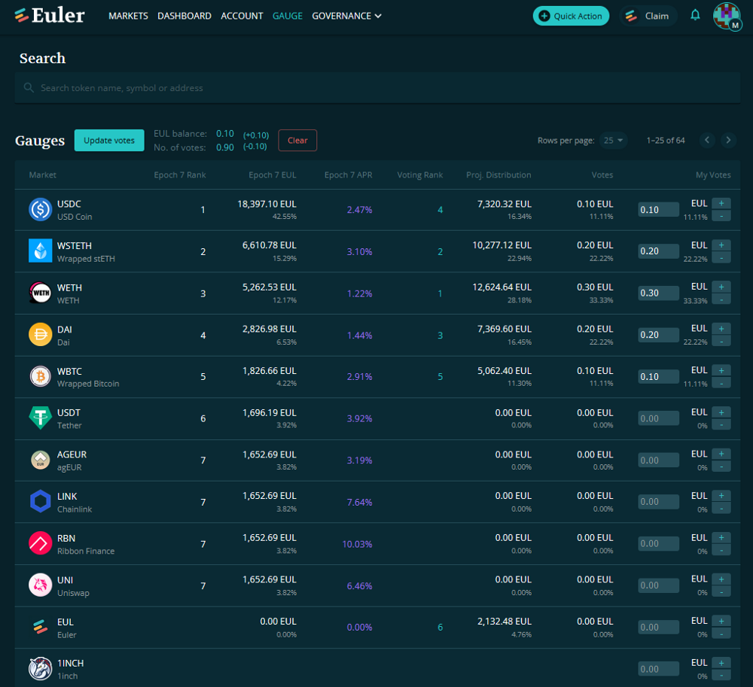Edit WETH My Votes amount field
Screen dimensions: 753x687
pyautogui.click(x=658, y=293)
